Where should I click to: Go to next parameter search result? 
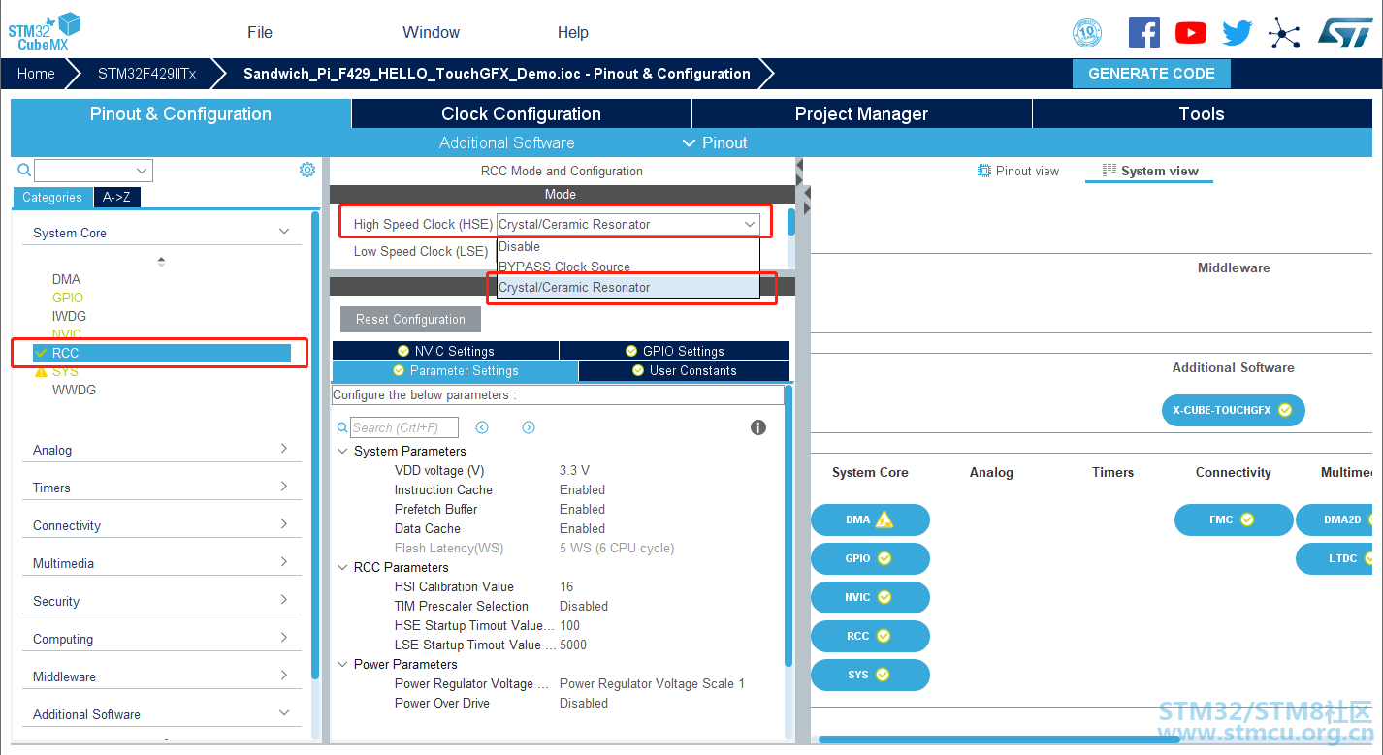coord(529,427)
